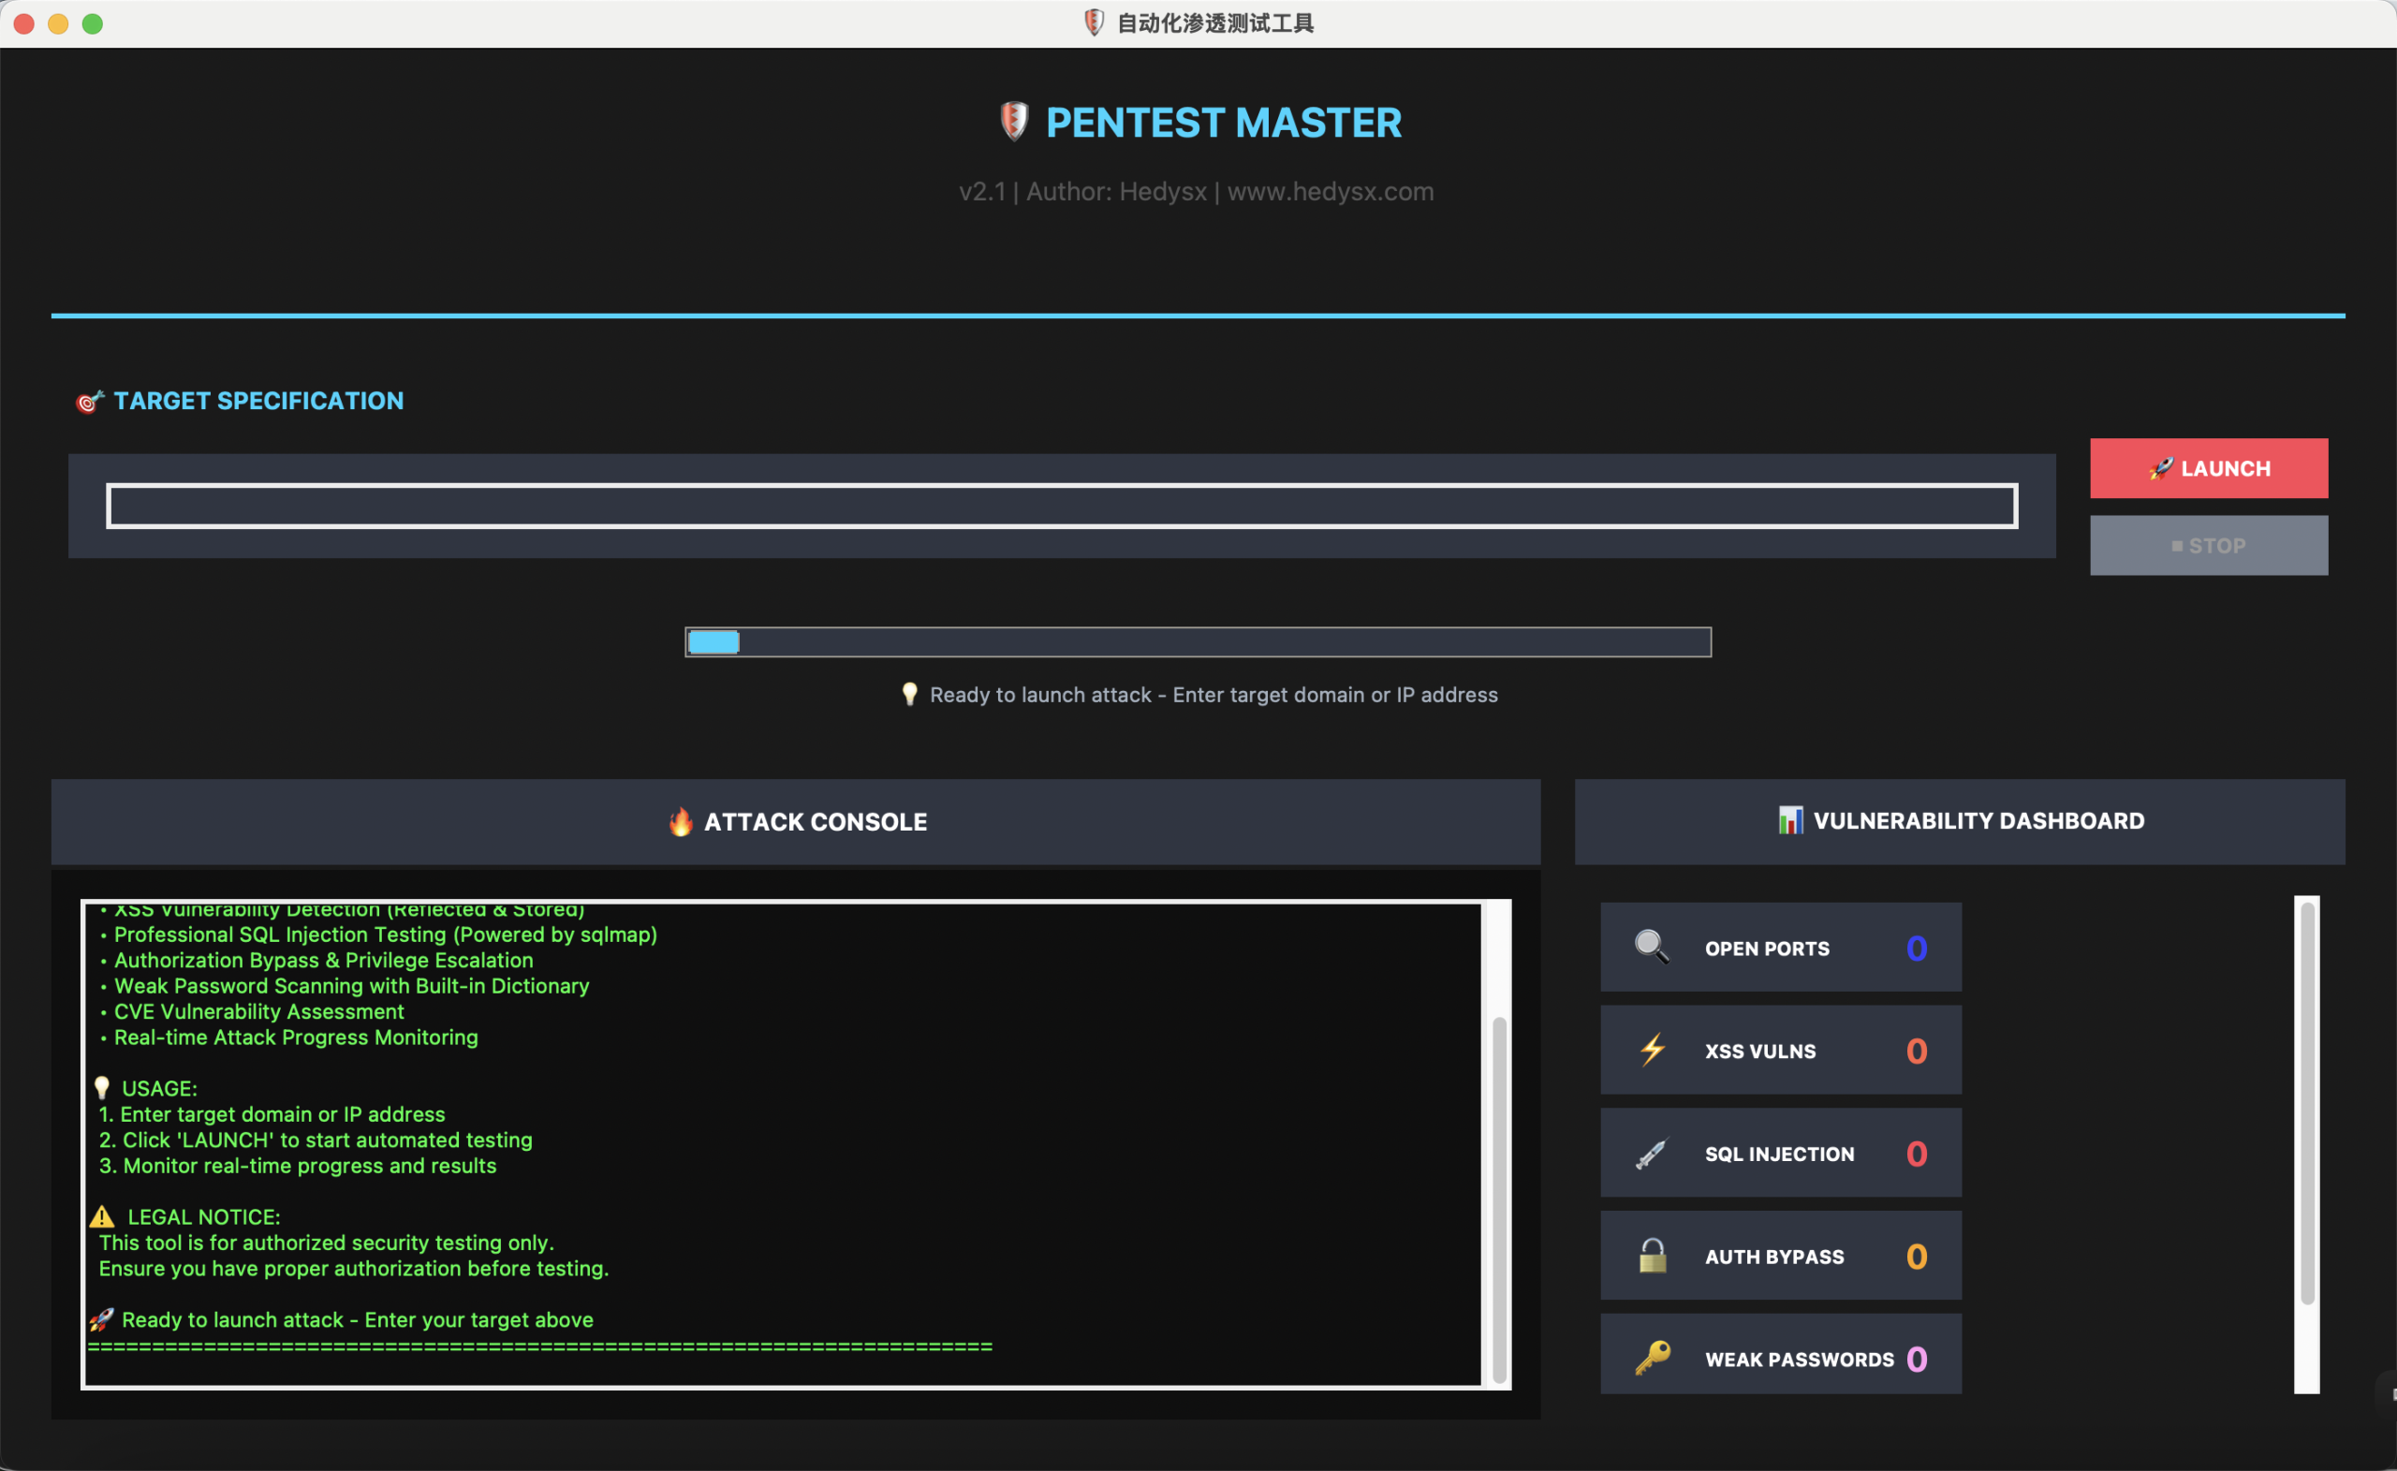This screenshot has width=2397, height=1471.
Task: Click the bar chart icon in VULNERABILITY DASHBOARD header
Action: click(x=1790, y=821)
